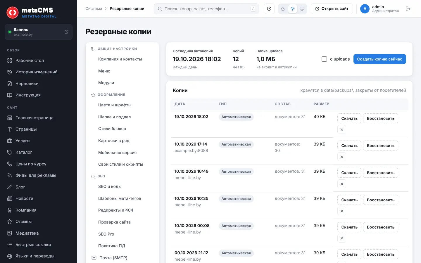Click the admin avatar circle
Viewport: 421px width, 263px height.
(x=365, y=9)
